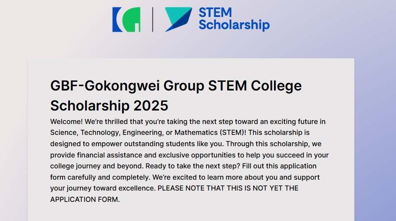Select the word "Gokongwei" in the title
The width and height of the screenshot is (396, 221).
122,86
